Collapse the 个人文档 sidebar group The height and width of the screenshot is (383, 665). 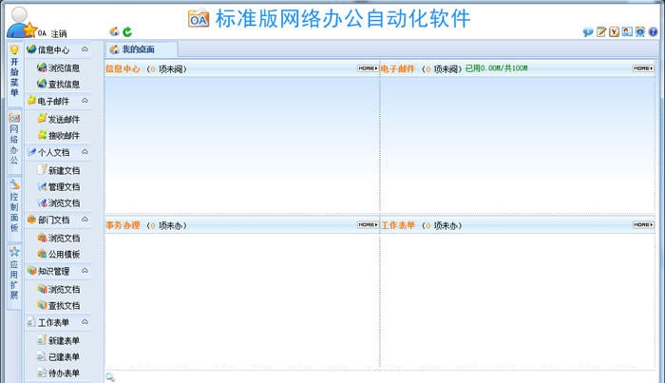coord(85,152)
